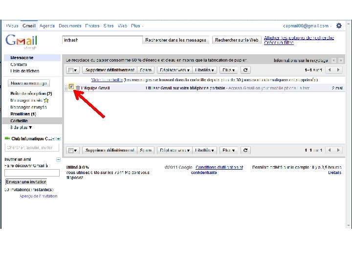The height and width of the screenshot is (264, 352).
Task: Click the Détails account activity link
Action: tap(334, 173)
